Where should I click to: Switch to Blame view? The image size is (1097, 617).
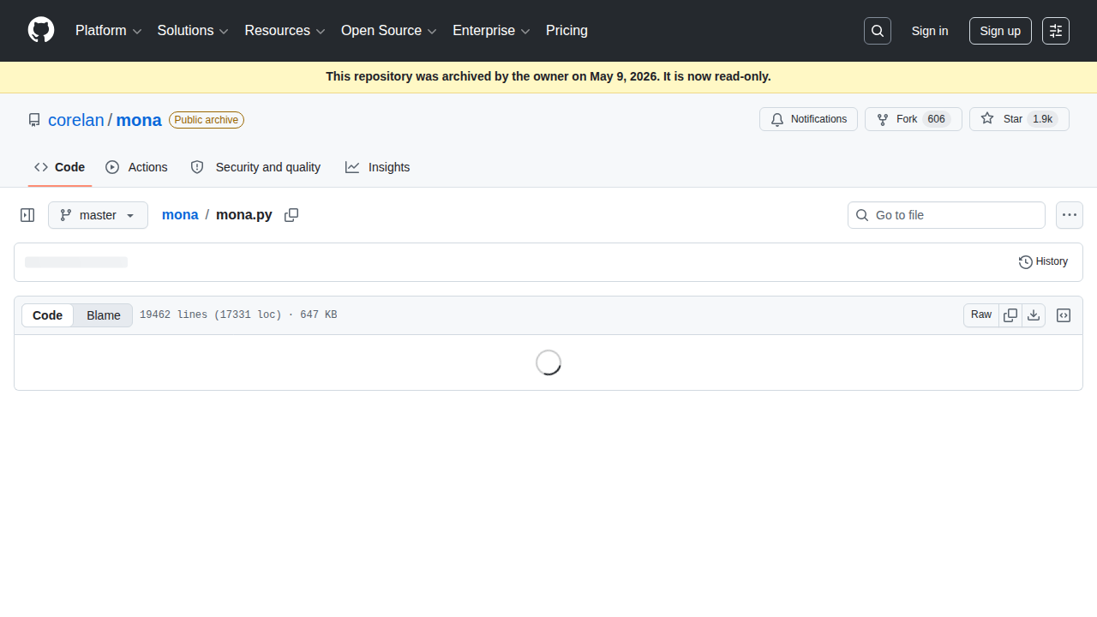point(104,315)
